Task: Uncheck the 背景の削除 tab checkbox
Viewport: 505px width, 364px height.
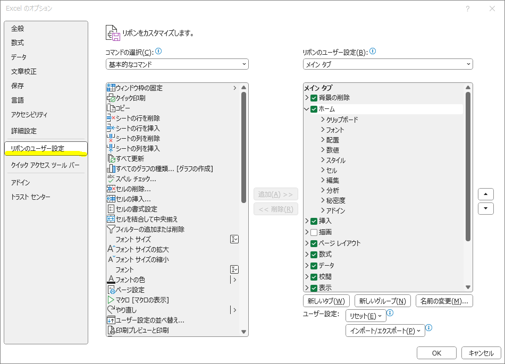Action: 314,98
